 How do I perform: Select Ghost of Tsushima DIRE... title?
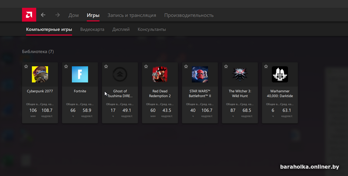[120, 94]
